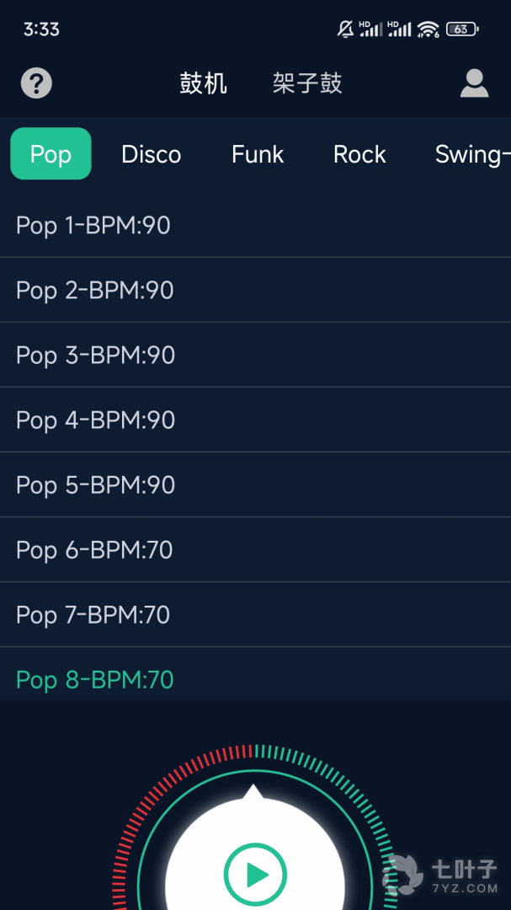
Task: Open the help question mark icon
Action: (36, 83)
